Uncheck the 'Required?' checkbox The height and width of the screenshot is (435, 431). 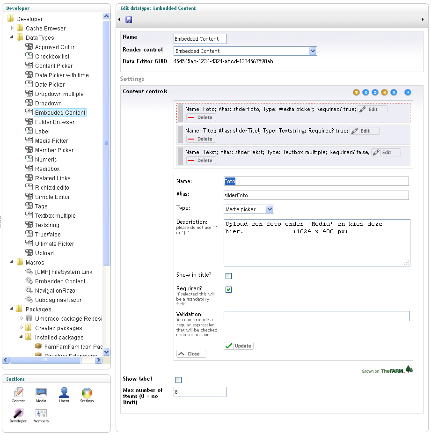pyautogui.click(x=229, y=290)
